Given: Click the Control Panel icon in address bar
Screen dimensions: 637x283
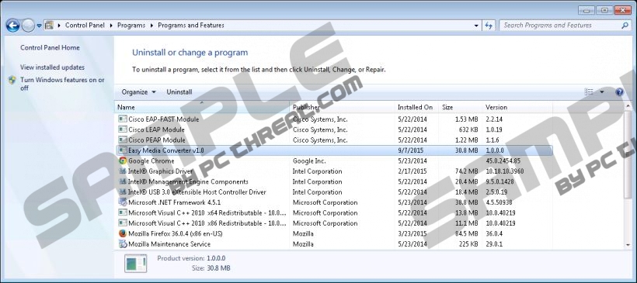Looking at the screenshot, I should click(x=49, y=25).
